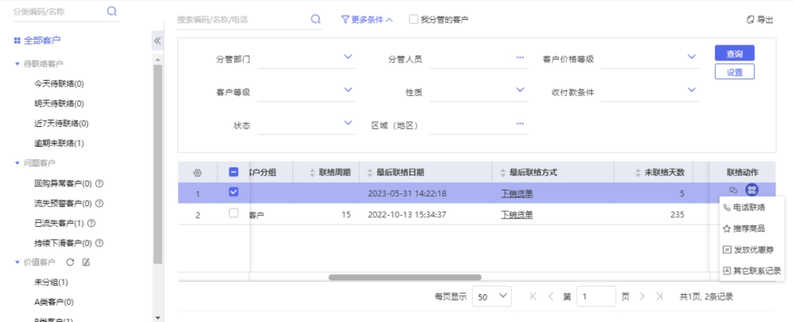Viewport: 793px width, 322px height.
Task: Open the 分管部门 dropdown
Action: click(306, 58)
